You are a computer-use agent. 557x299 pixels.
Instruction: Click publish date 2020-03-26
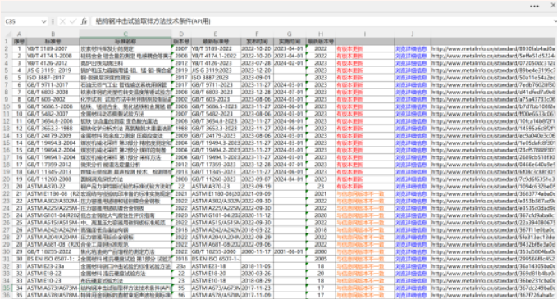(x=257, y=274)
